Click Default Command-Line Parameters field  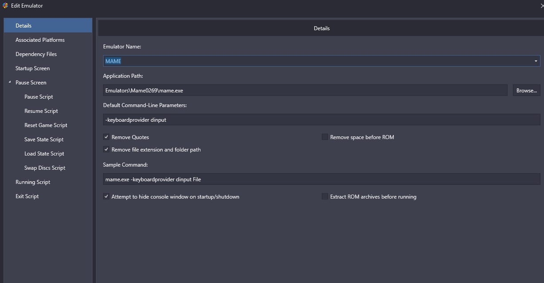tap(322, 120)
